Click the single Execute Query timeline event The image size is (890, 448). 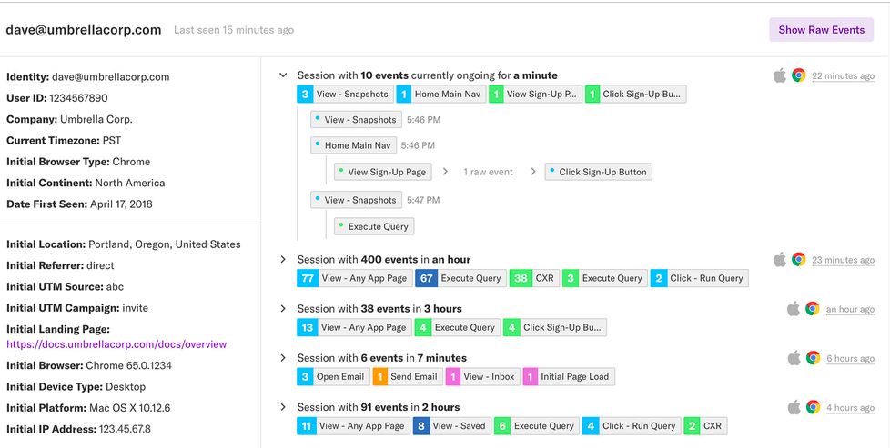point(374,226)
